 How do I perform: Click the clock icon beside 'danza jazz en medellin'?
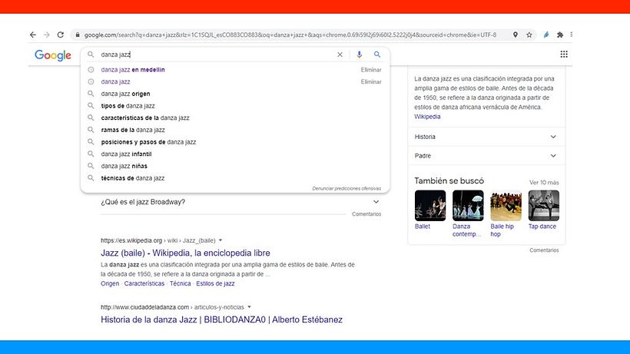tap(91, 70)
